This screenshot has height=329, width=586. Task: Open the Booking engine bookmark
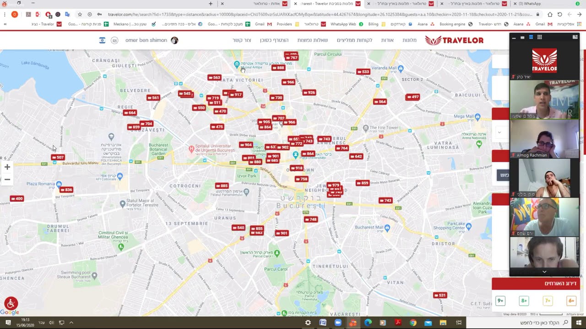456,24
